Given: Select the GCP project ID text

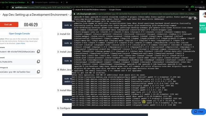Looking at the screenshot, I should [x=15, y=72].
